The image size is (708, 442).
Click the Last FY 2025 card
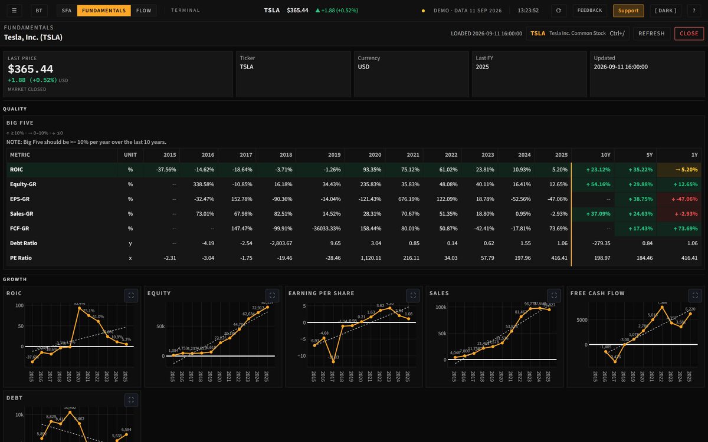tap(529, 74)
